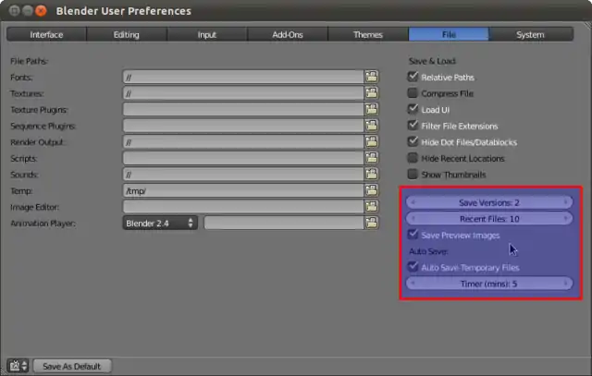Click the Temp path input field
Screen dimensions: 592x376
tap(241, 190)
